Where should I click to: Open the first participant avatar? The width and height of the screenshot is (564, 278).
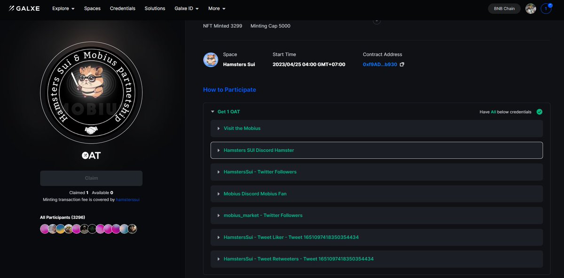coord(45,229)
